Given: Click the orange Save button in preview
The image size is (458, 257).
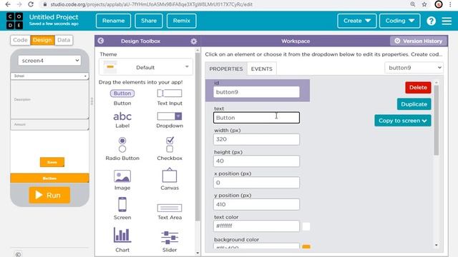Looking at the screenshot, I should click(x=52, y=162).
